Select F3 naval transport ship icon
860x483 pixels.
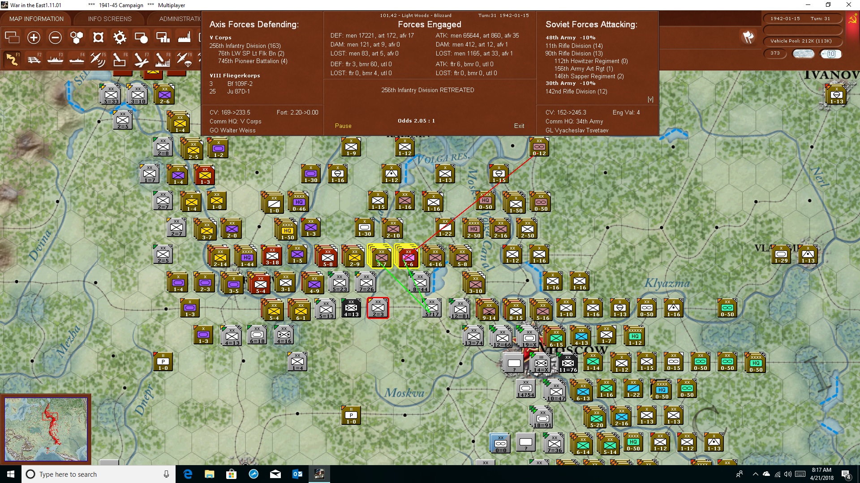55,59
